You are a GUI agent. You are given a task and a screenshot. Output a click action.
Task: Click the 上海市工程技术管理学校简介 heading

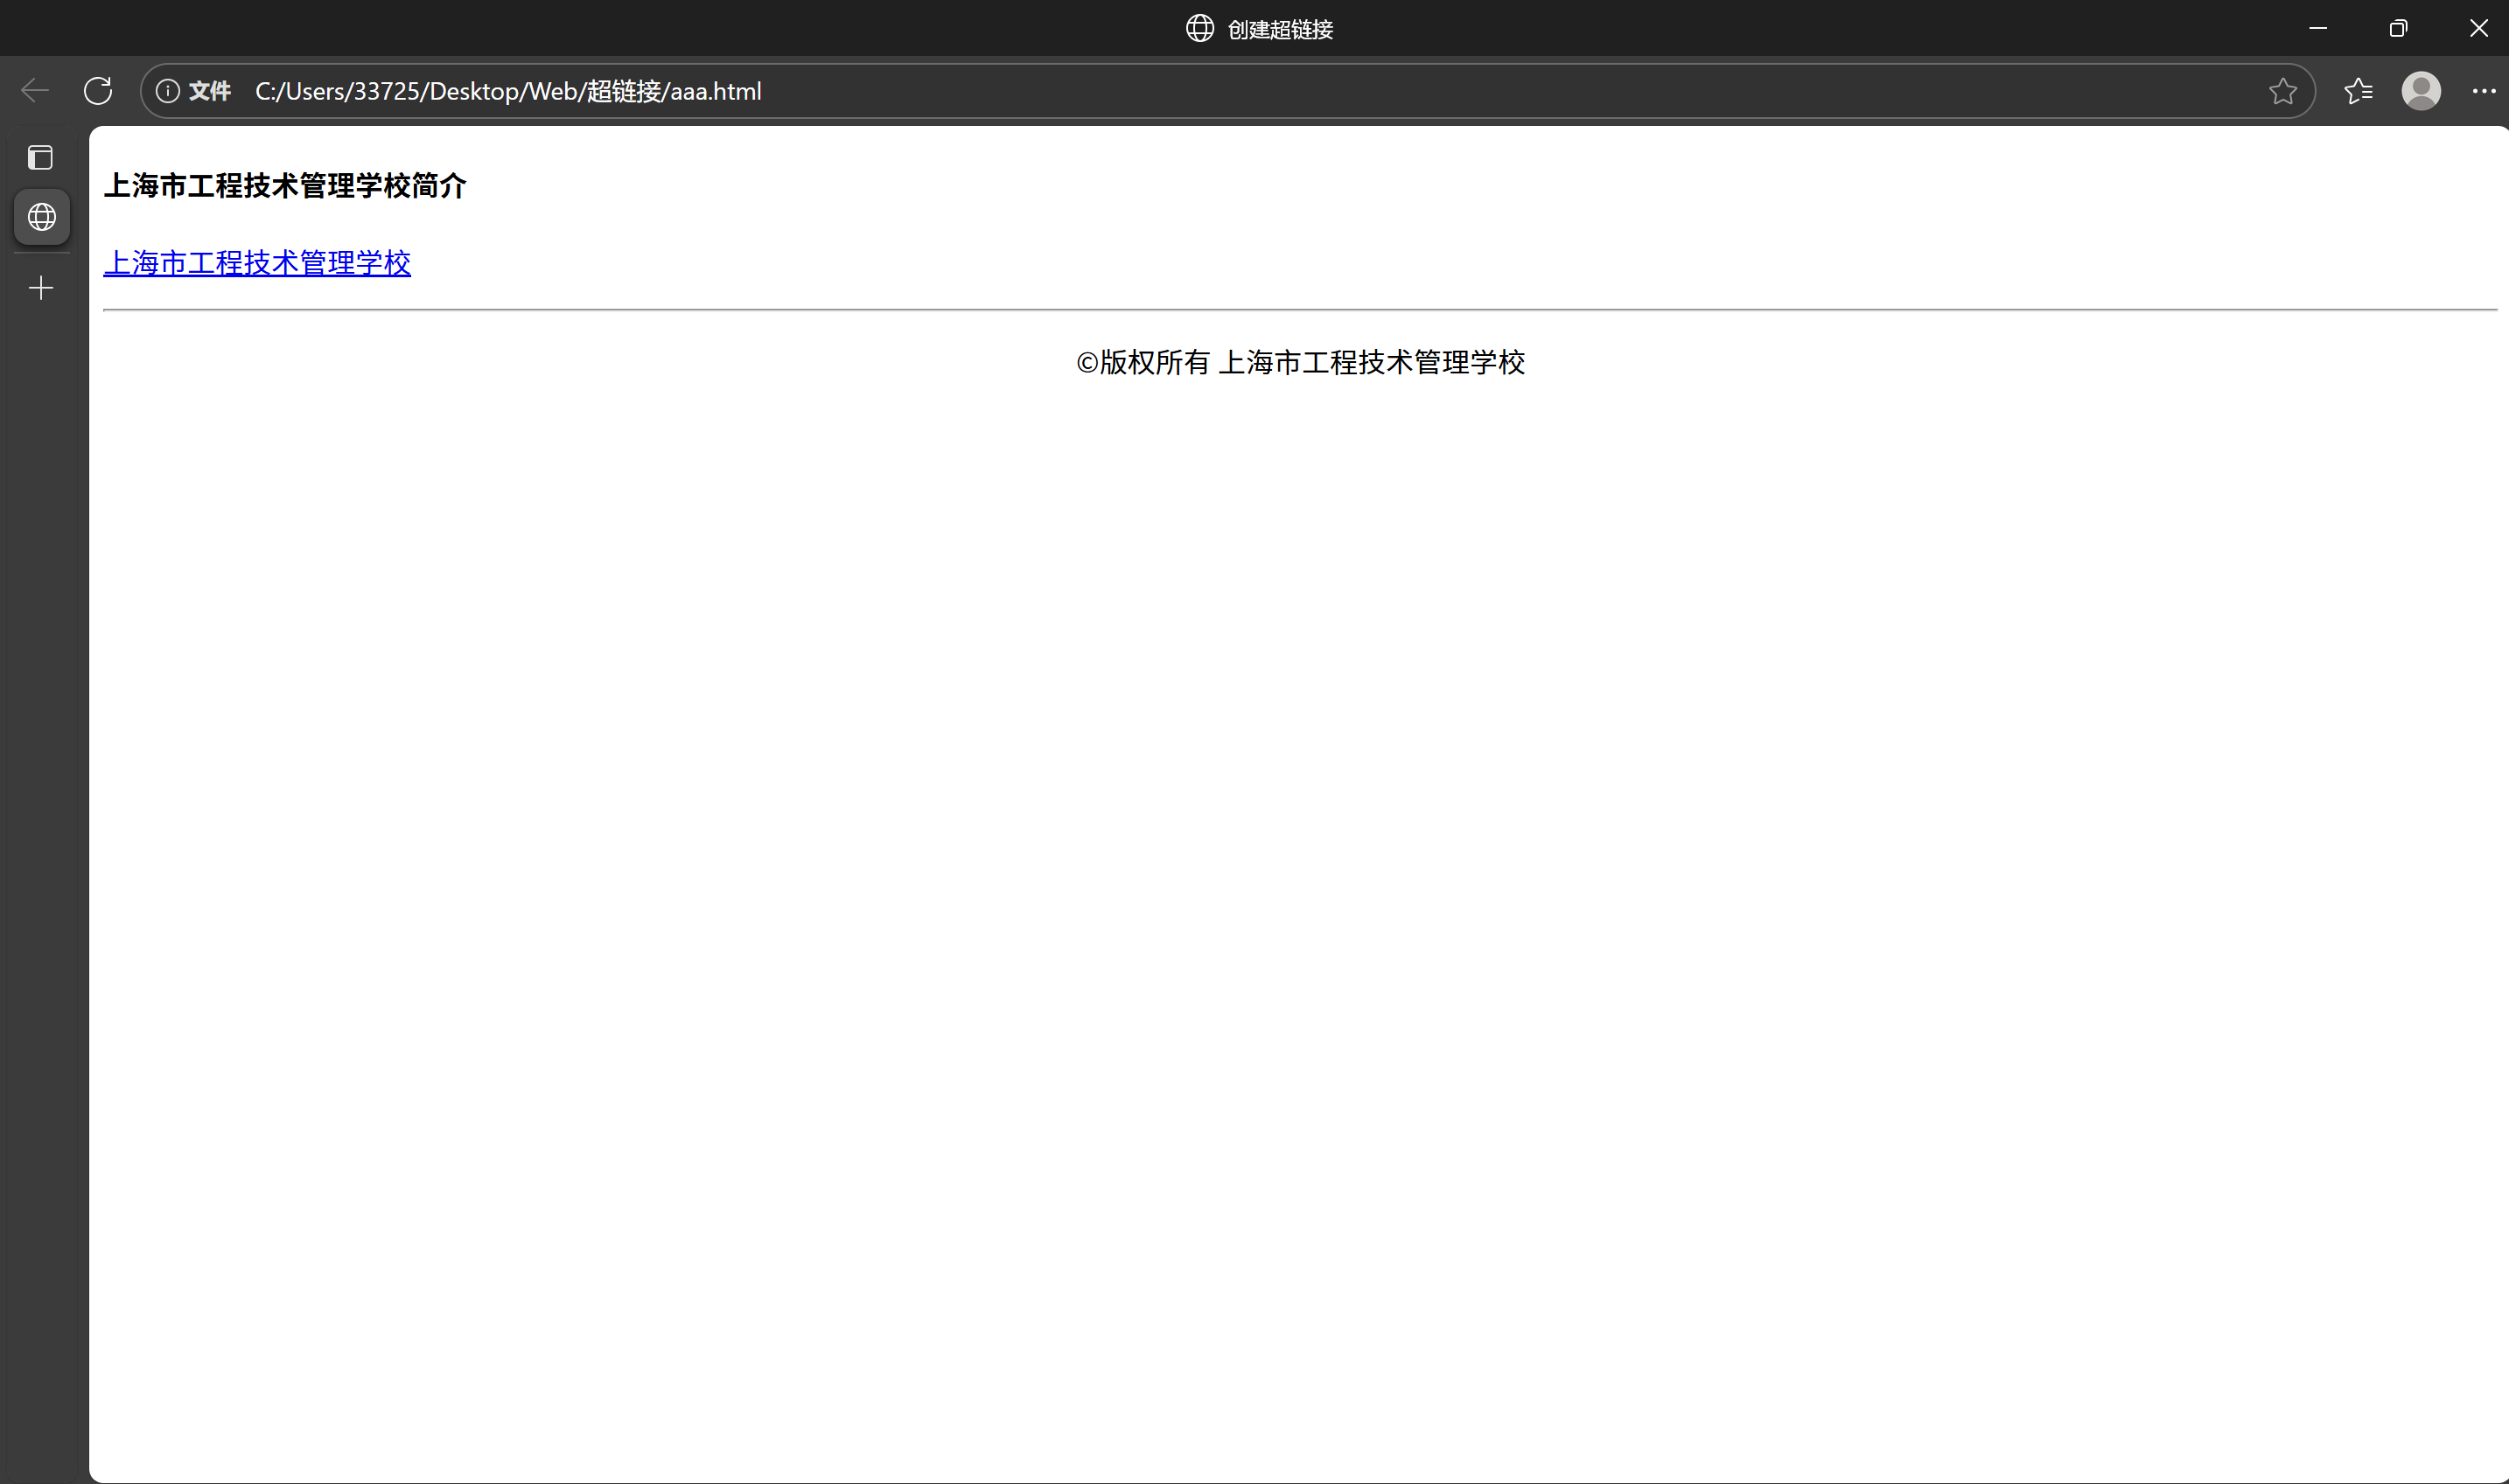point(285,186)
